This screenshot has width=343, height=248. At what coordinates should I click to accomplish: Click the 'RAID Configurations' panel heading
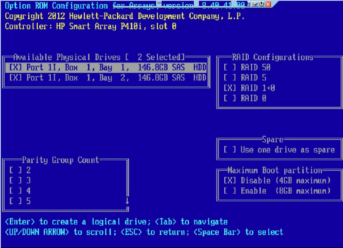click(x=273, y=57)
